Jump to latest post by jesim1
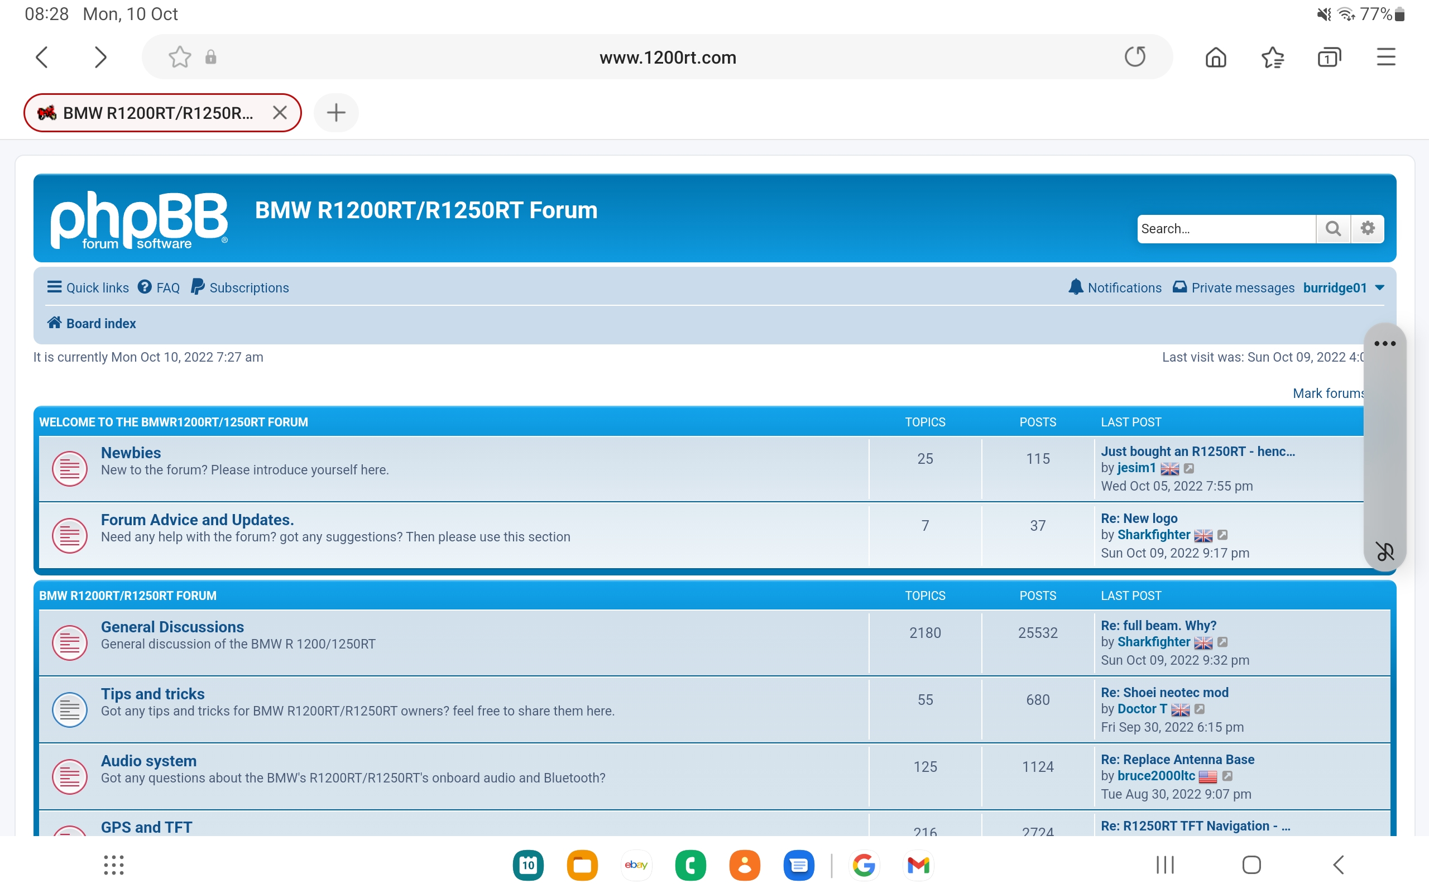This screenshot has height=893, width=1429. [1188, 468]
